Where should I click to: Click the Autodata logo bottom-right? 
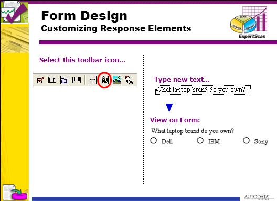tap(257, 197)
